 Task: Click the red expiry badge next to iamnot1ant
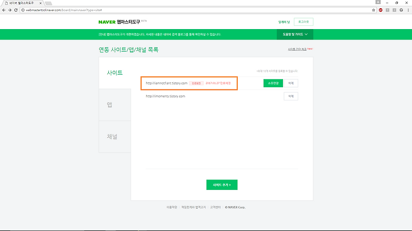[196, 83]
